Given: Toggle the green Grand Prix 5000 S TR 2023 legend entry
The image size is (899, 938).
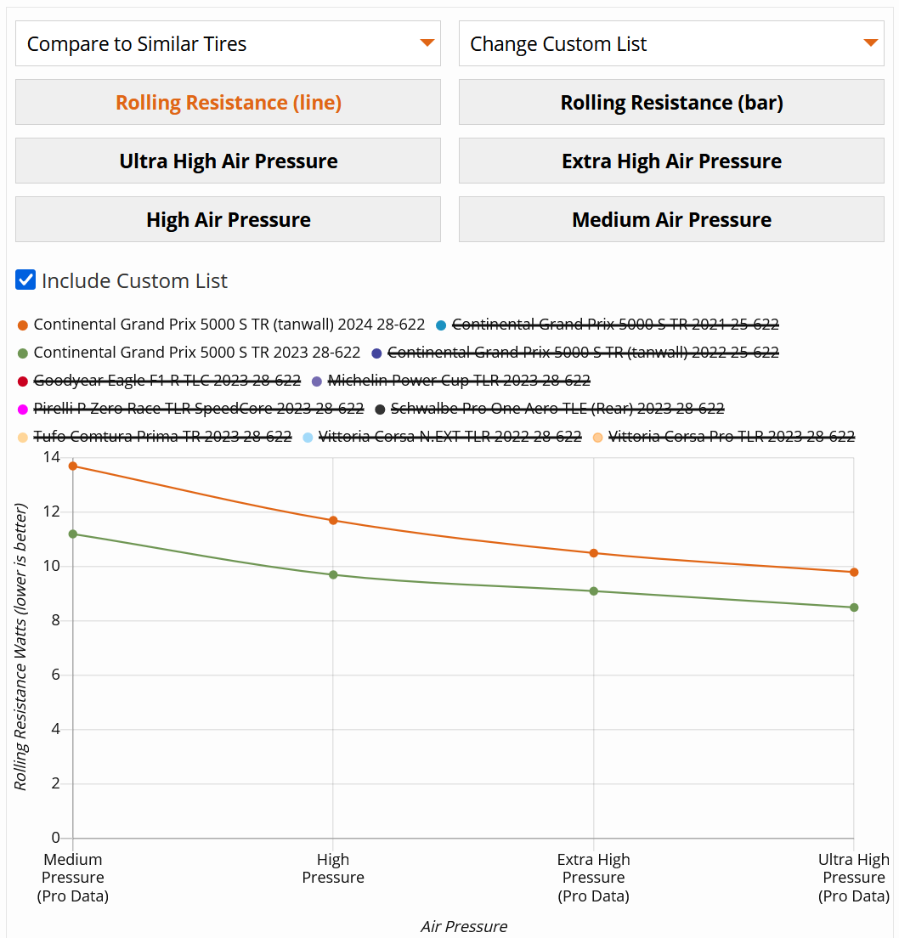Looking at the screenshot, I should 196,353.
